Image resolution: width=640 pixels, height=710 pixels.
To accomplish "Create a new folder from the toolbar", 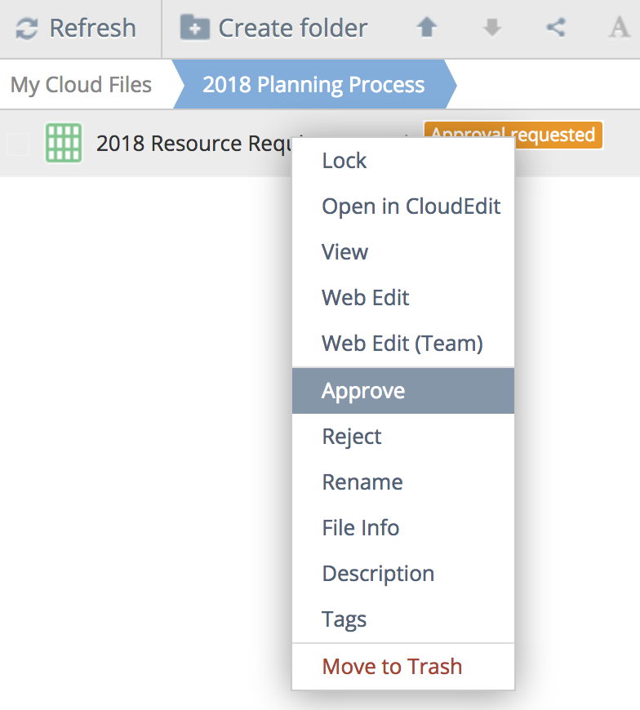I will (274, 29).
